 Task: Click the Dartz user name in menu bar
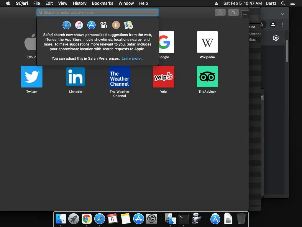coord(271,3)
